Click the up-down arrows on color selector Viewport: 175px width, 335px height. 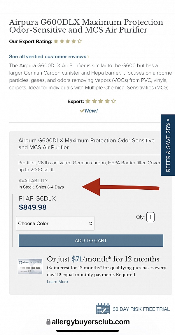pos(91,223)
